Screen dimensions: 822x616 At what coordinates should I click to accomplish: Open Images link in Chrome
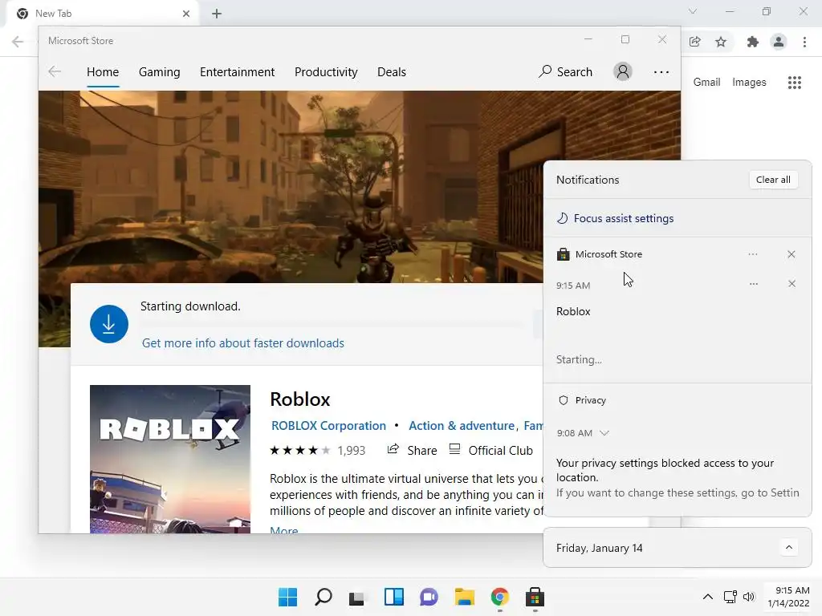pyautogui.click(x=749, y=83)
